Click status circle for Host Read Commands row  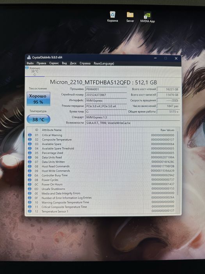click(30, 166)
